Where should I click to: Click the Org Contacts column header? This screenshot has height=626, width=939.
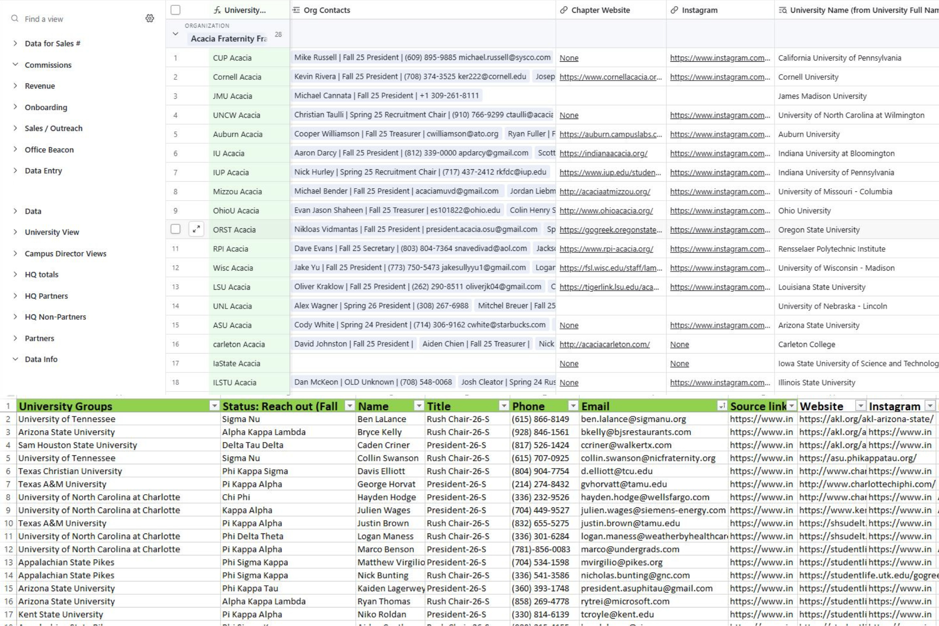point(423,10)
